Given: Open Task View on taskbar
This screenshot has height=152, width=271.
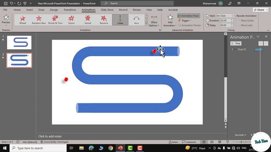Looking at the screenshot, I should tap(71, 148).
